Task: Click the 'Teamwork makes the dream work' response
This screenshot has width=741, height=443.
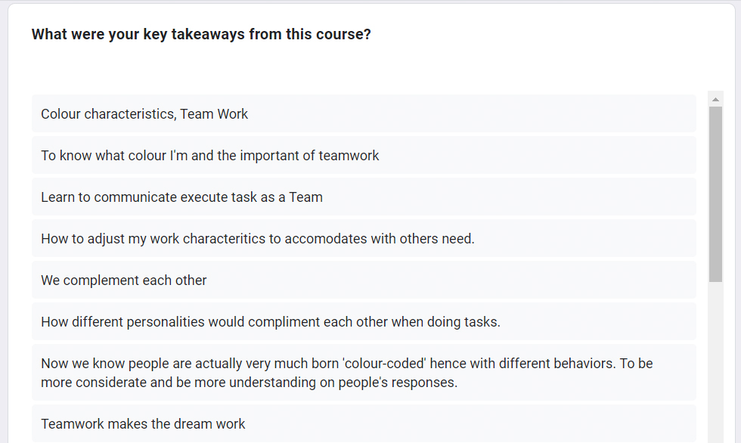Action: (364, 423)
